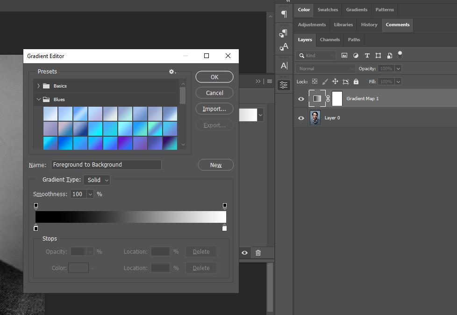Switch to the Channels tab
The width and height of the screenshot is (457, 315).
(x=329, y=40)
